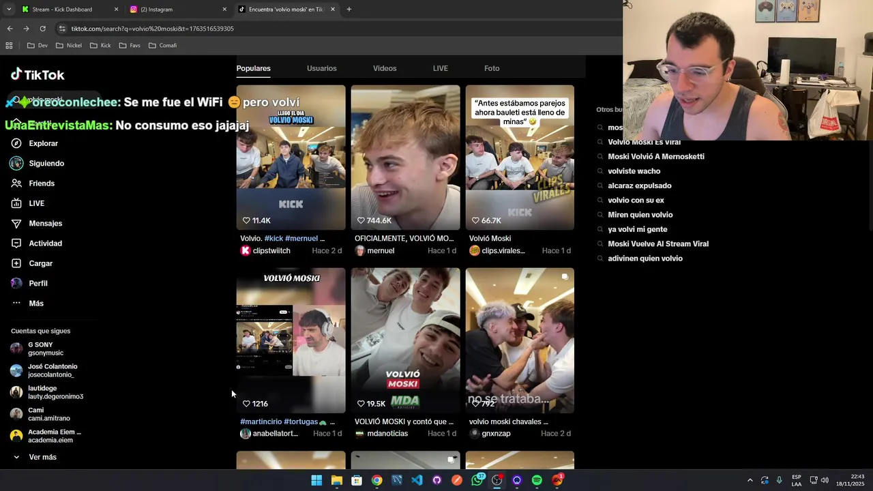Open Spotify from the taskbar
873x491 pixels.
pos(537,480)
